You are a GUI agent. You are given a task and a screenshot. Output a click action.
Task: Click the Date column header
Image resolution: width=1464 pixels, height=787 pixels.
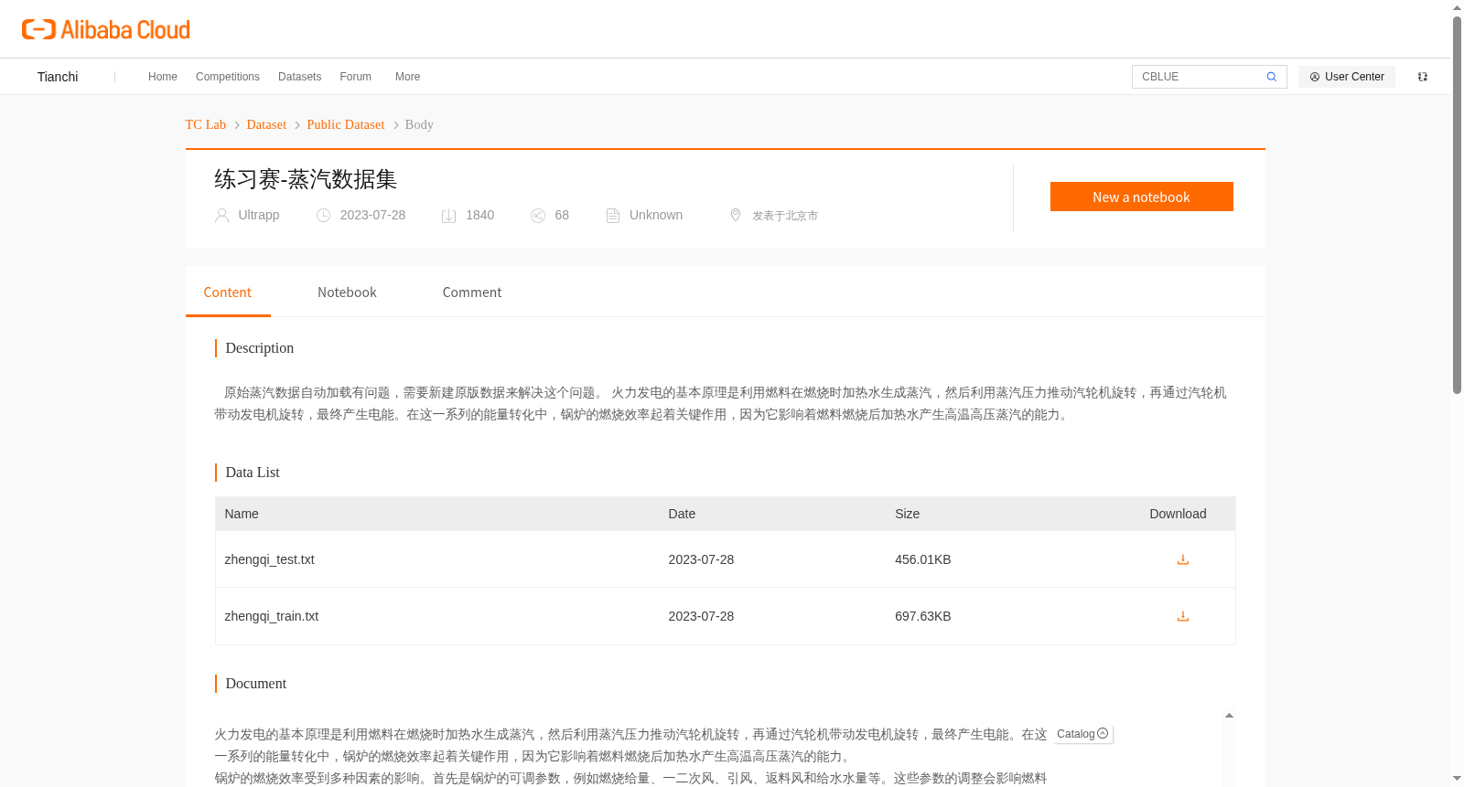pyautogui.click(x=682, y=514)
